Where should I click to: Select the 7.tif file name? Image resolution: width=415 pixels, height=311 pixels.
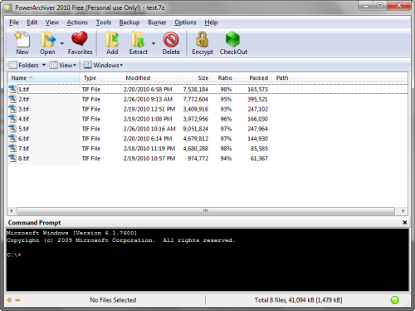click(x=23, y=149)
